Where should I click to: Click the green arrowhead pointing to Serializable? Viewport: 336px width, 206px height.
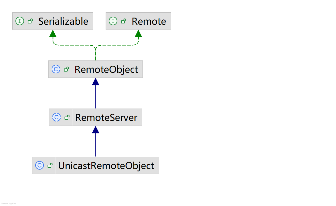(x=53, y=33)
